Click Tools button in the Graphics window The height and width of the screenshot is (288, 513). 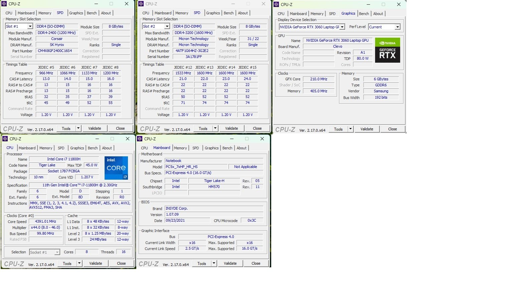pos(338,129)
